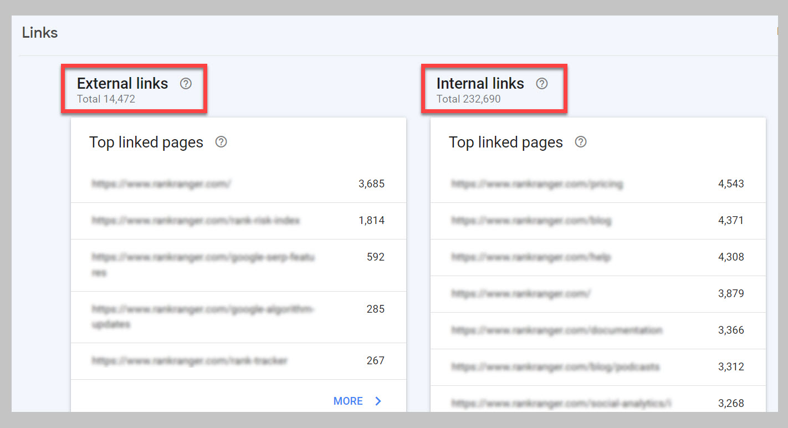Click the help icon beside Internal Top linked pages
This screenshot has height=428, width=788.
[x=580, y=142]
